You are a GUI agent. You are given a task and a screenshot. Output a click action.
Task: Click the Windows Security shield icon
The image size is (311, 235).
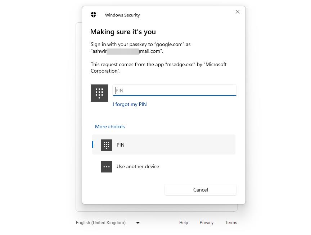94,15
